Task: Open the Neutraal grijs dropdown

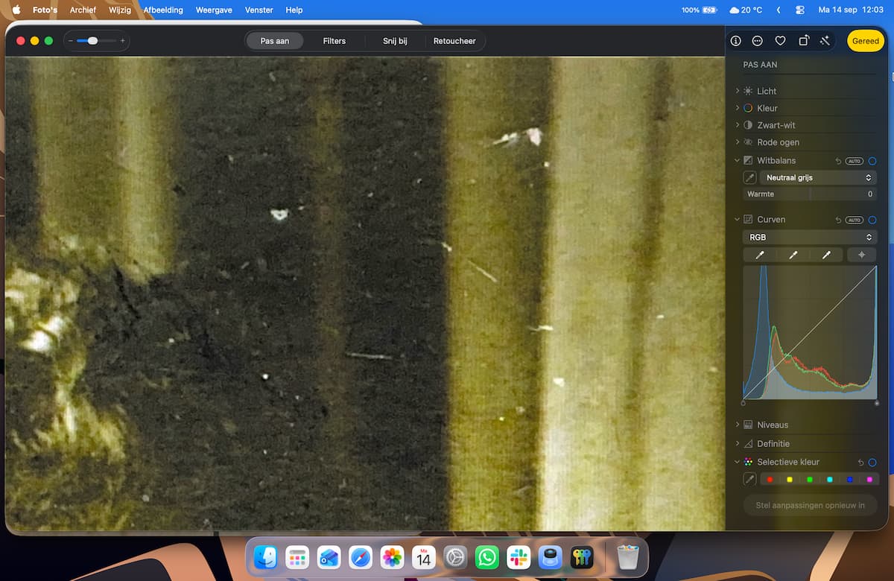Action: [818, 178]
